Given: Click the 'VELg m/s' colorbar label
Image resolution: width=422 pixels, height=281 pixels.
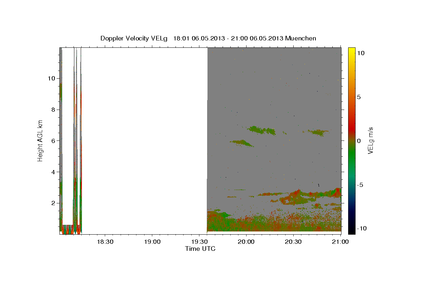Looking at the screenshot, I should 370,140.
